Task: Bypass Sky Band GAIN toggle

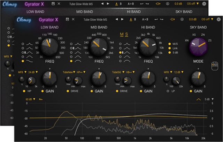Action: (191, 91)
